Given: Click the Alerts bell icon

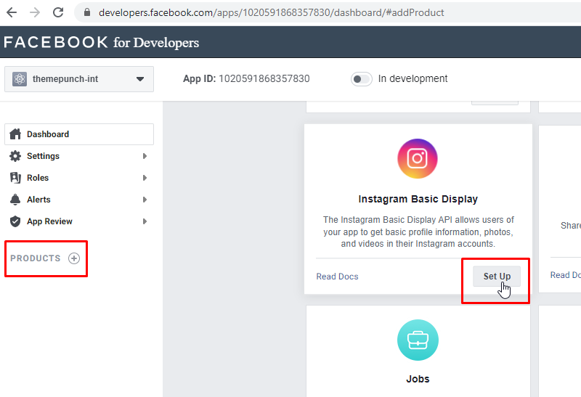Looking at the screenshot, I should point(15,200).
